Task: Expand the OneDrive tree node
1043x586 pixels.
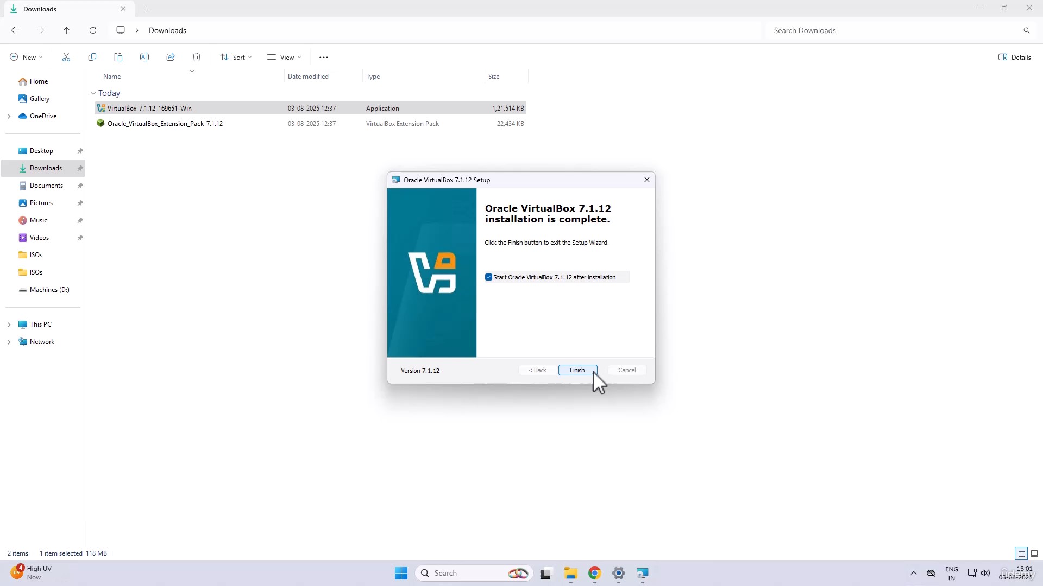Action: coord(9,116)
